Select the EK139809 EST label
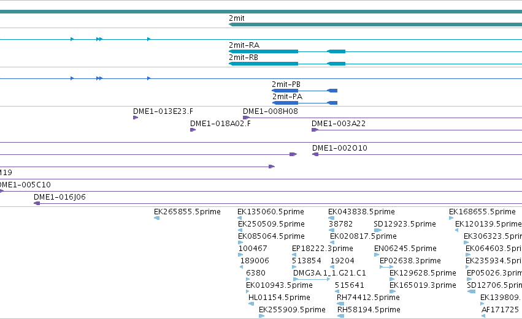Image resolution: width=522 pixels, height=319 pixels. (501, 298)
